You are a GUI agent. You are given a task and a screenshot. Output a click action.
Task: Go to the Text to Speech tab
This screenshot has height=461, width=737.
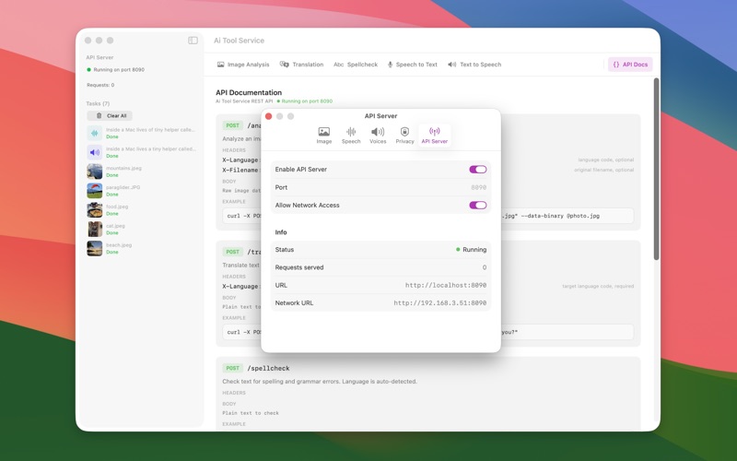474,65
